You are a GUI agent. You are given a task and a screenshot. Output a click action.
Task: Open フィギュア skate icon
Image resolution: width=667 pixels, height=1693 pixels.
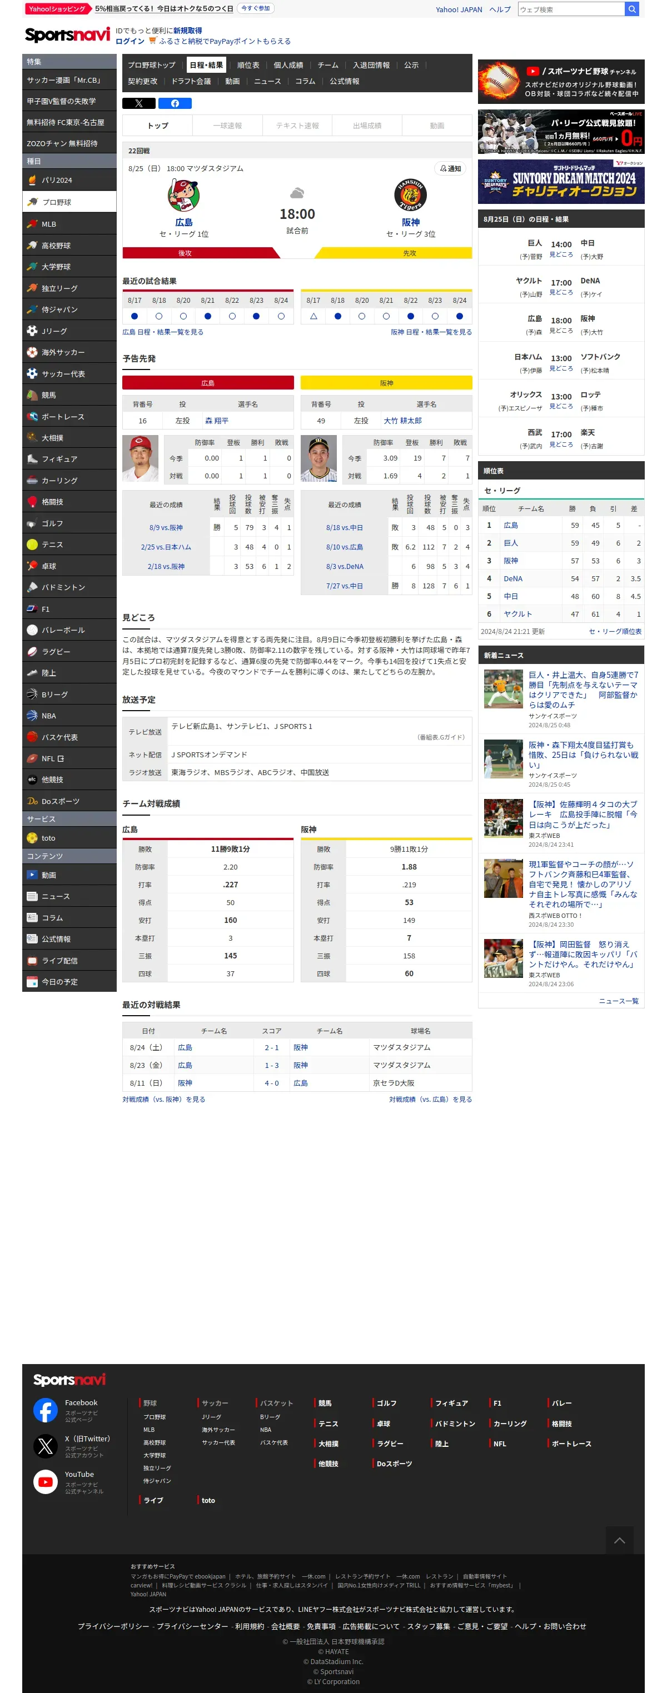pyautogui.click(x=32, y=459)
